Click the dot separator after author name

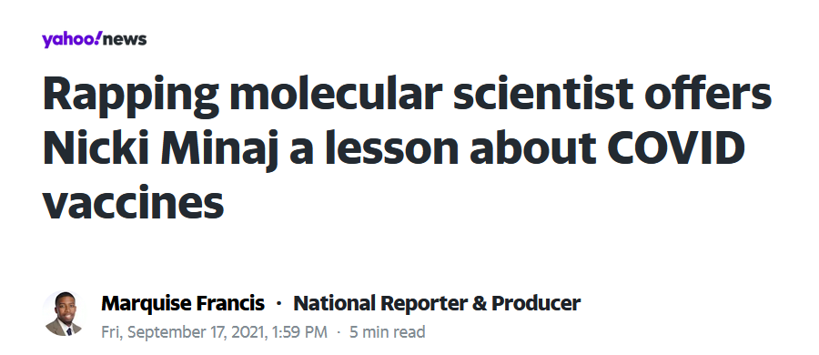point(279,304)
